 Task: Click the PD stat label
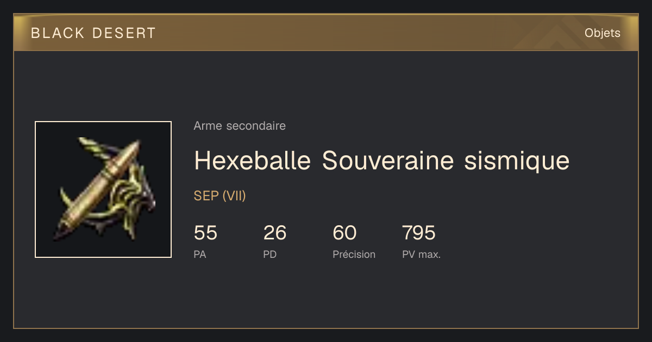(270, 254)
